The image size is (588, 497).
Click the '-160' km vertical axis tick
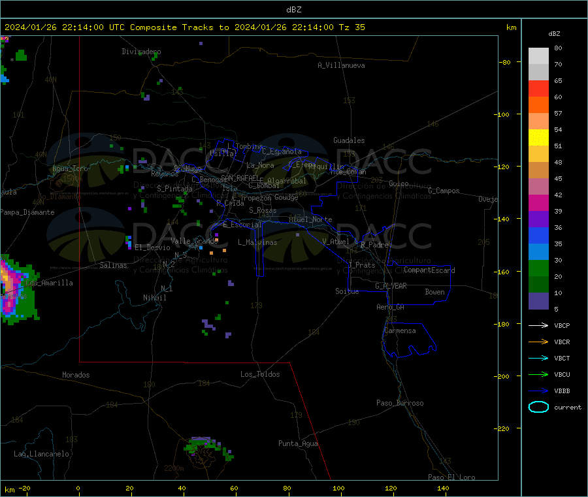pyautogui.click(x=503, y=272)
